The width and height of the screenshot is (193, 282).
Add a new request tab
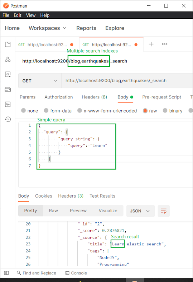pyautogui.click(x=151, y=44)
